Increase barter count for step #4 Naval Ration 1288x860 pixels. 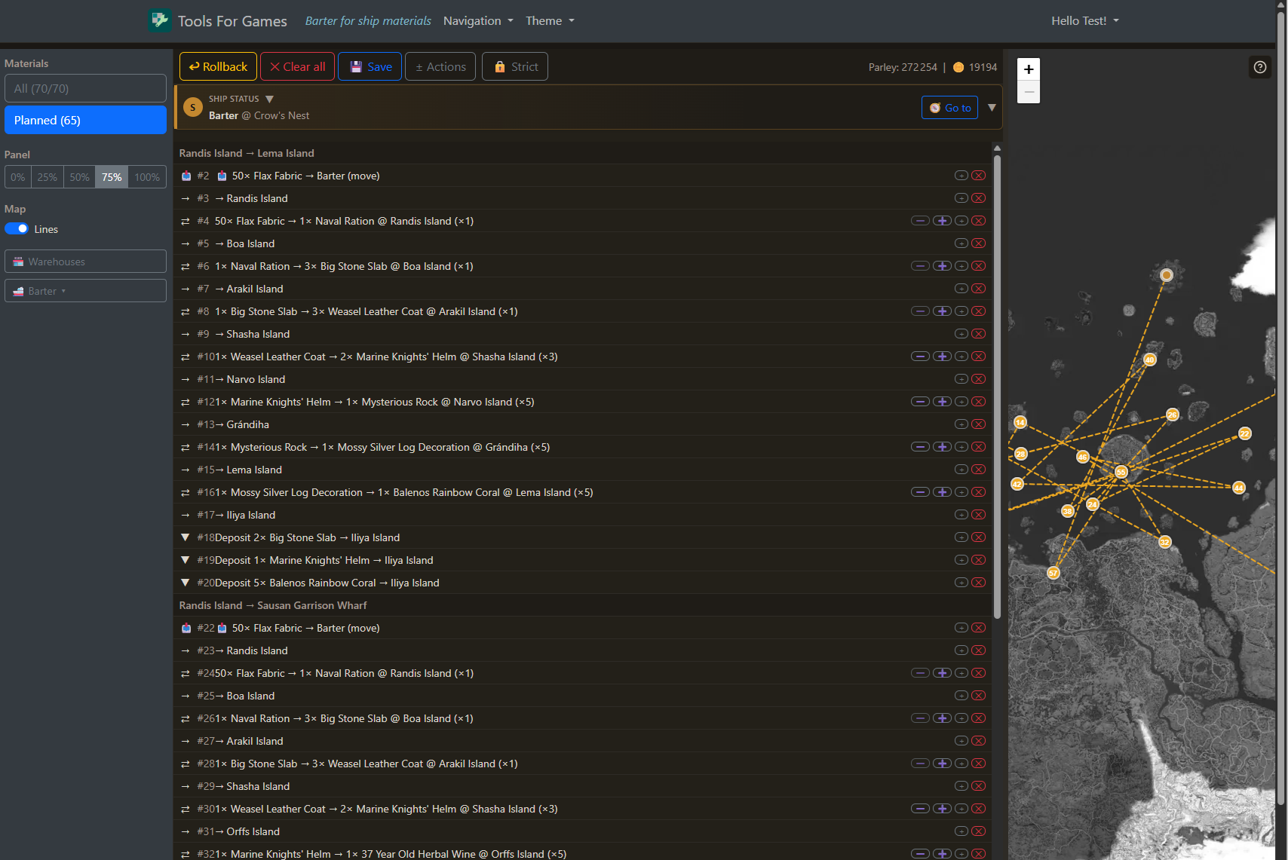[x=942, y=221]
